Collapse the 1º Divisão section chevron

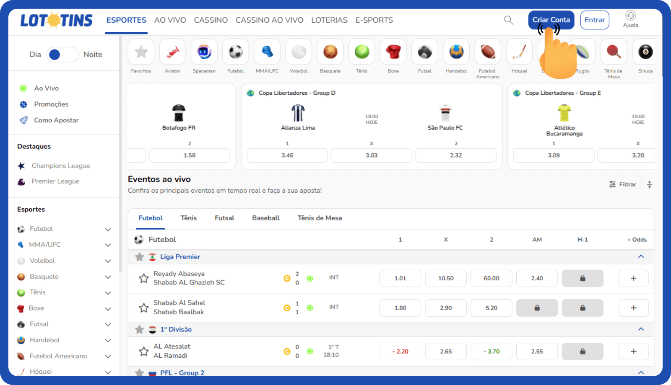click(x=641, y=329)
